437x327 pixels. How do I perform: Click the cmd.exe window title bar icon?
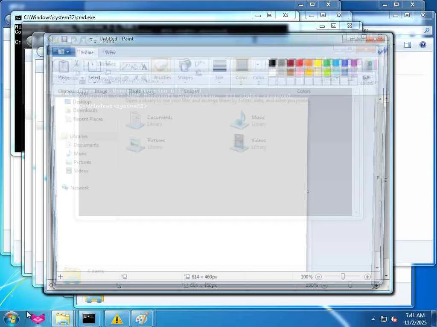tap(18, 17)
